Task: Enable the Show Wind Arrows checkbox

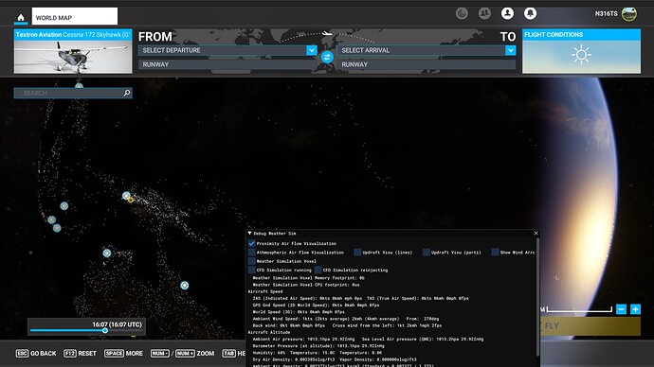Action: point(495,253)
